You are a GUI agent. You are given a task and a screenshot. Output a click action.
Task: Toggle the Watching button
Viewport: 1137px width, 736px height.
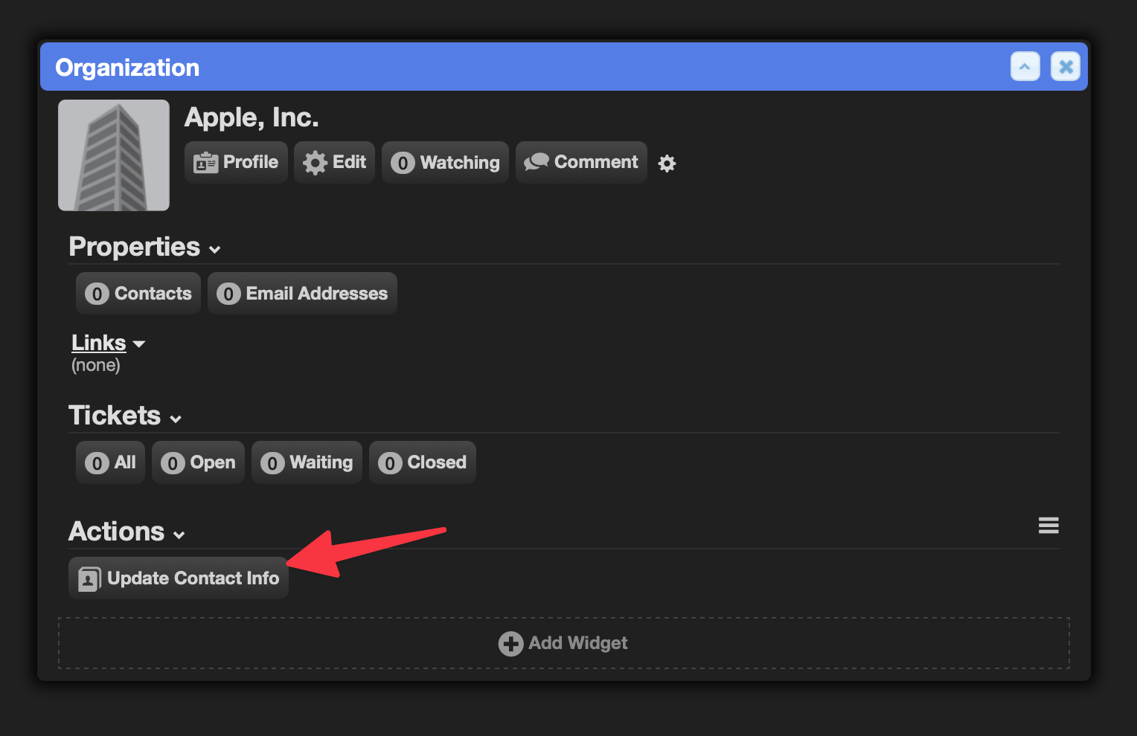pyautogui.click(x=445, y=162)
